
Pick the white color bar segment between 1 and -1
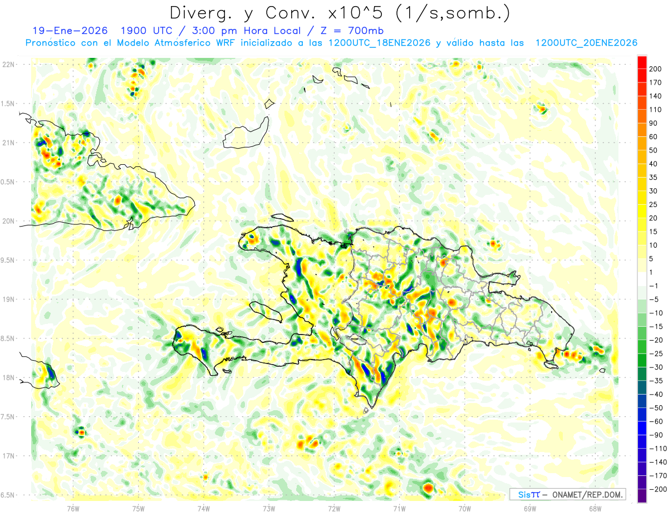tap(642, 279)
